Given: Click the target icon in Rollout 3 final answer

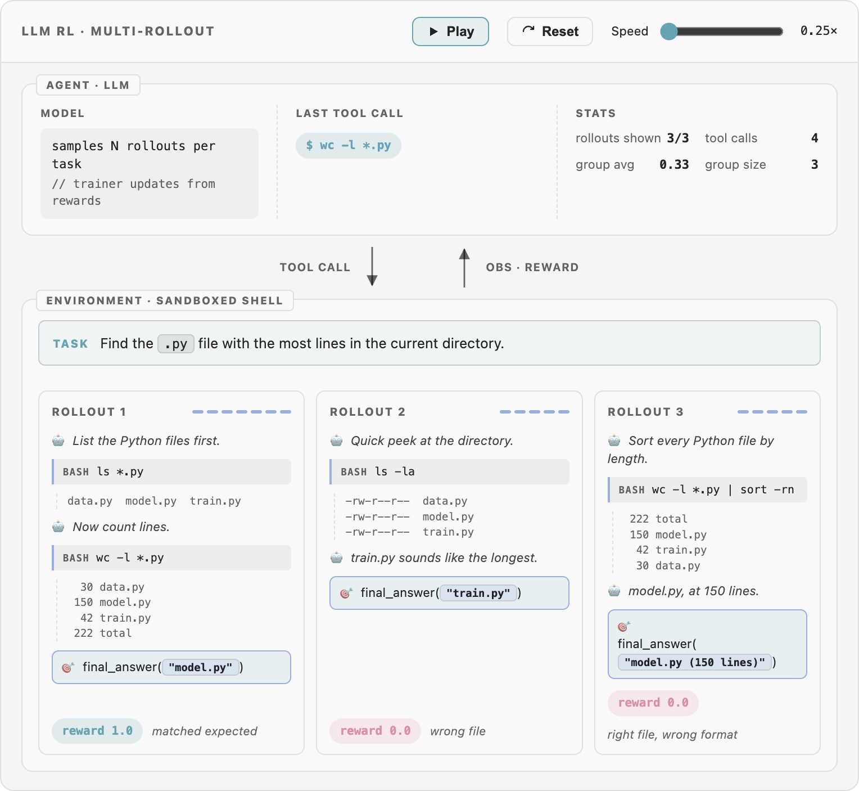Looking at the screenshot, I should point(624,626).
